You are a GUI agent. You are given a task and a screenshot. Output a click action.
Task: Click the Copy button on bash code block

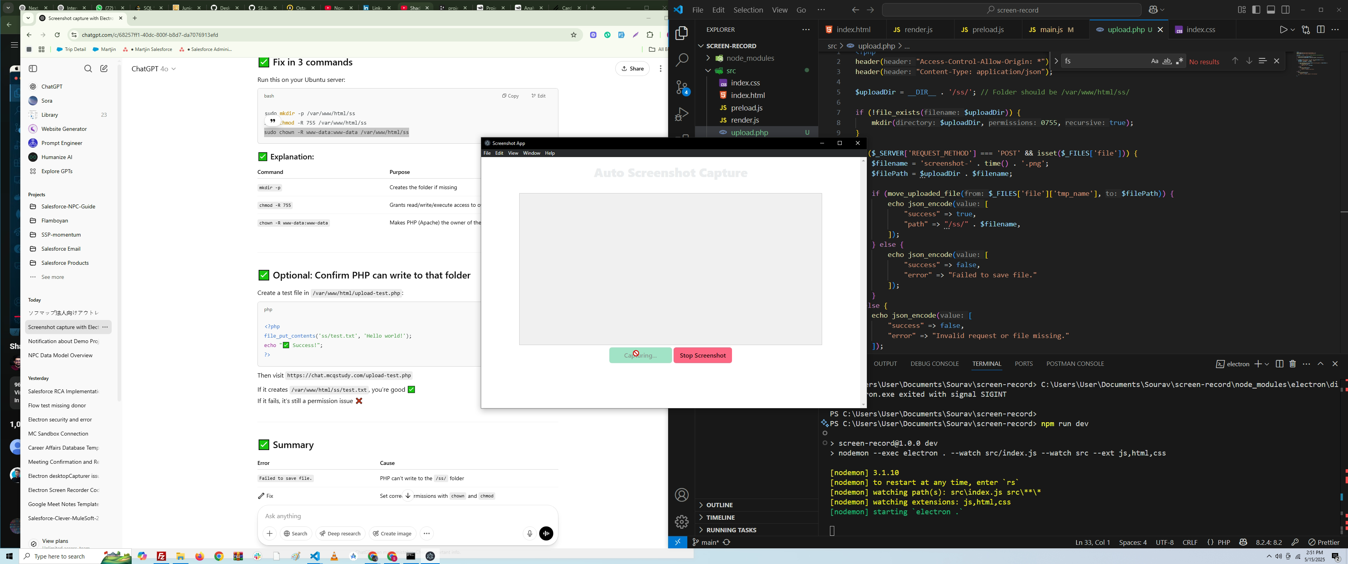click(x=510, y=96)
